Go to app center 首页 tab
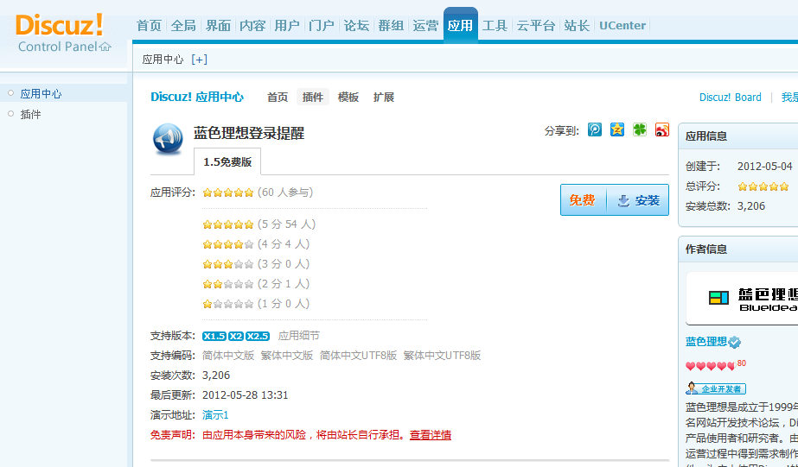The height and width of the screenshot is (467, 798). click(278, 97)
